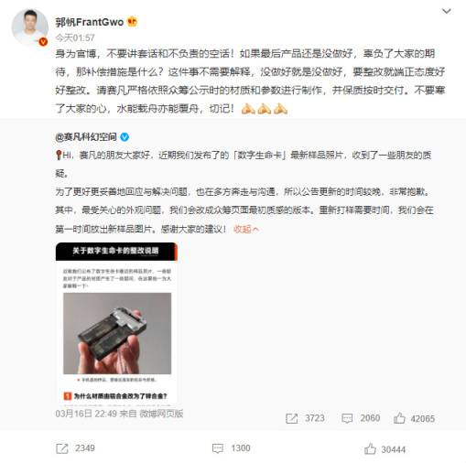466x463 pixels.
Task: Click the blue verified badge beside 赛凡科幻空间
Action: (125, 137)
